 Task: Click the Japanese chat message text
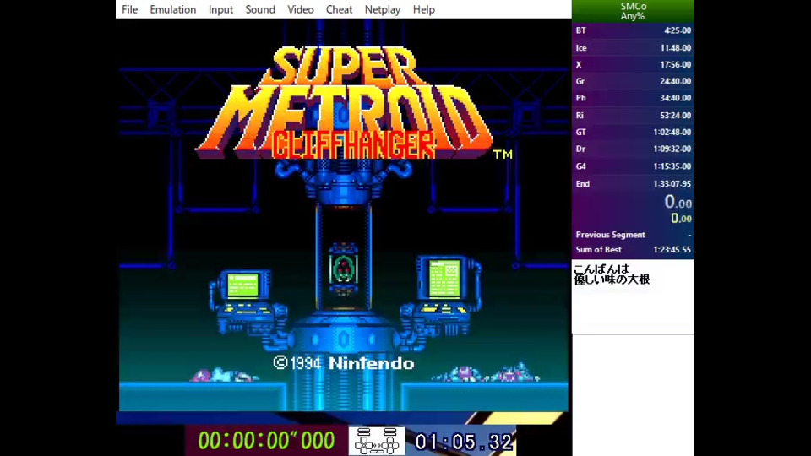pyautogui.click(x=612, y=274)
